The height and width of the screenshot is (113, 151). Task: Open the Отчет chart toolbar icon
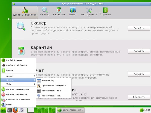point(73,11)
